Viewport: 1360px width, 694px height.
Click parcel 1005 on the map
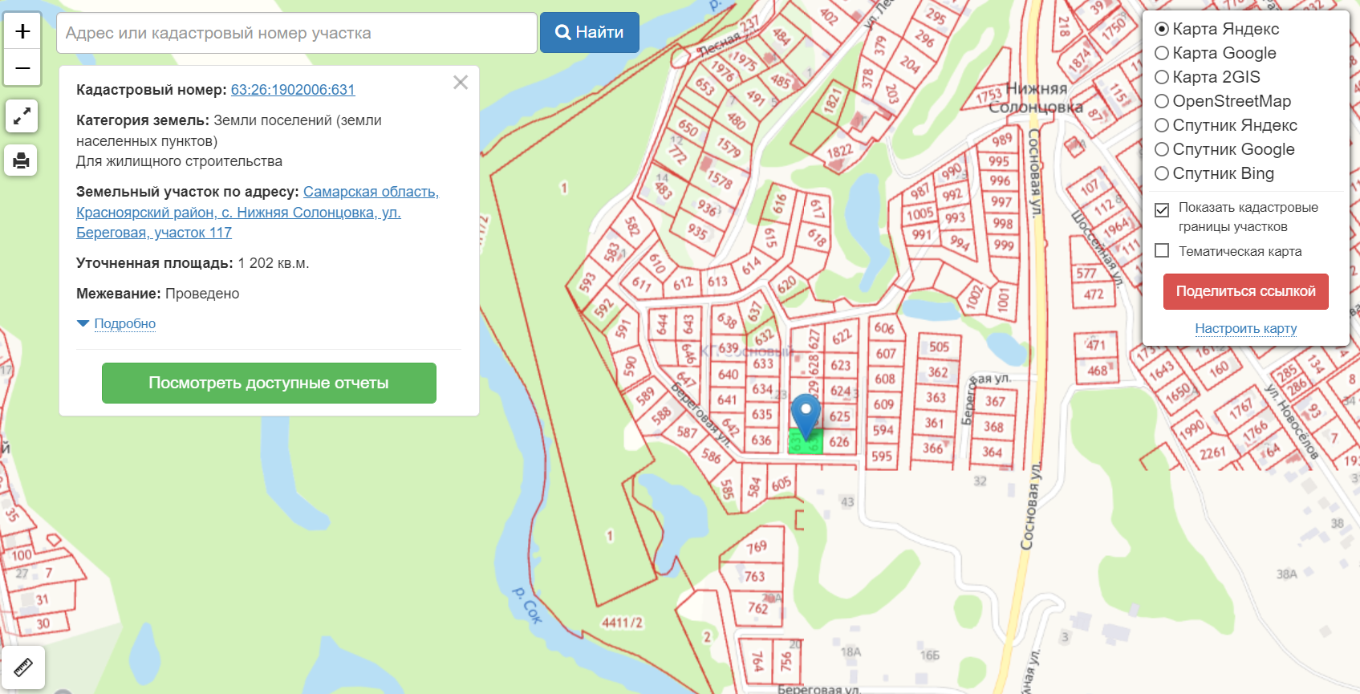[920, 214]
